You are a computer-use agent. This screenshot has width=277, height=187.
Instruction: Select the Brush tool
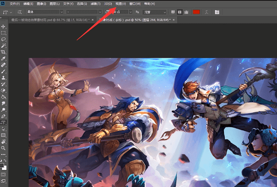(x=3, y=72)
